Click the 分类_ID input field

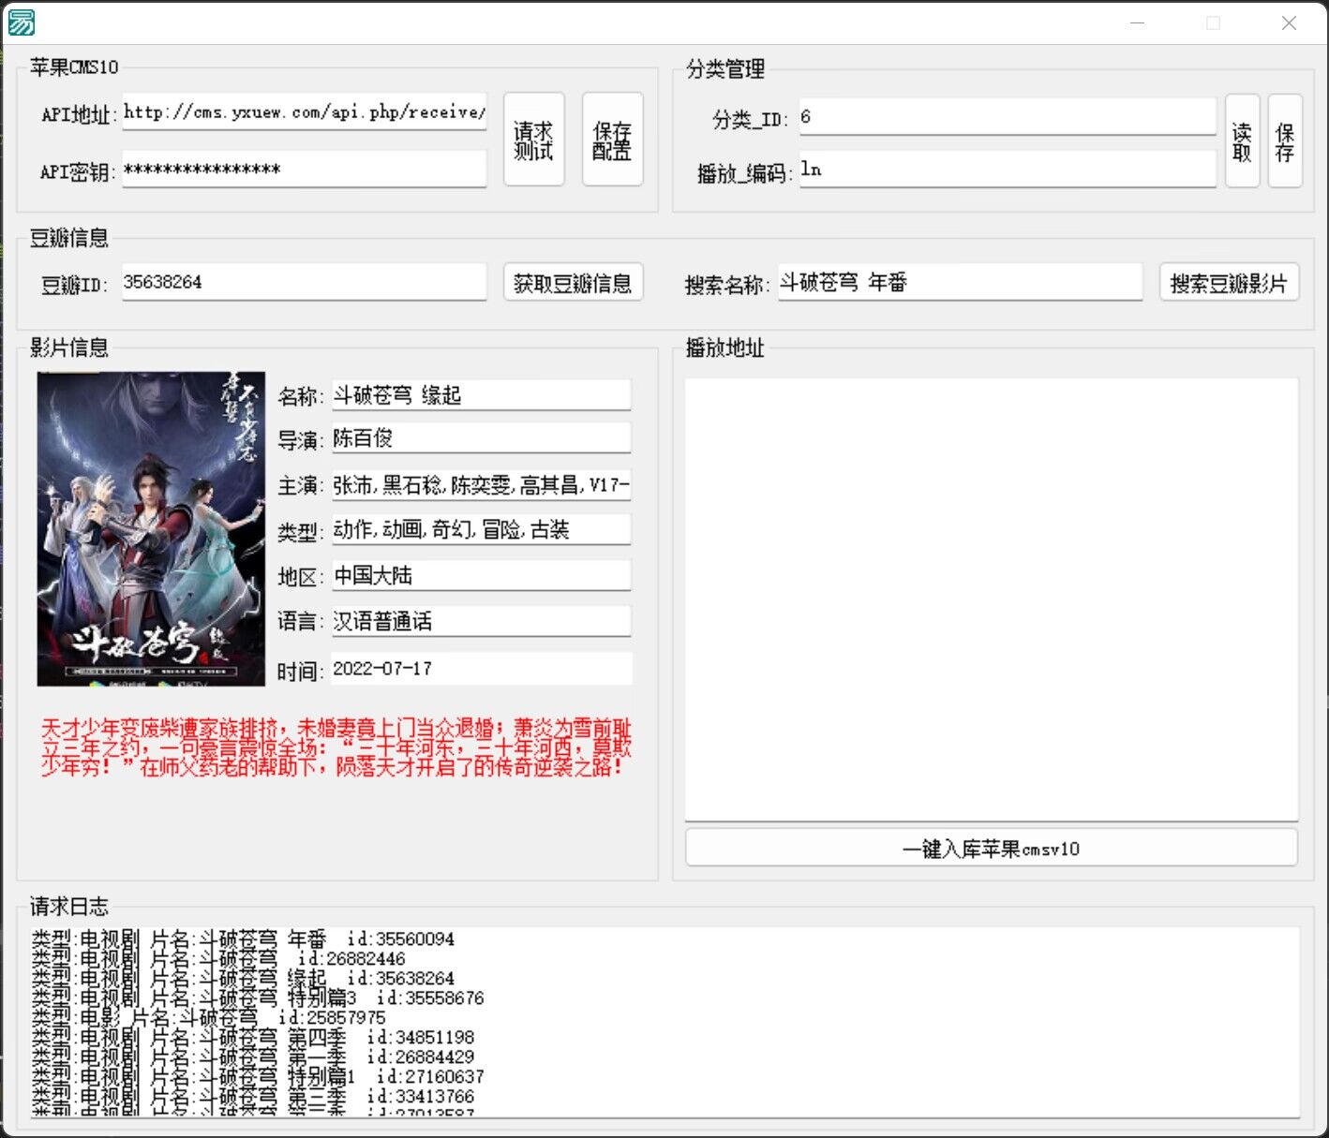pos(1008,116)
